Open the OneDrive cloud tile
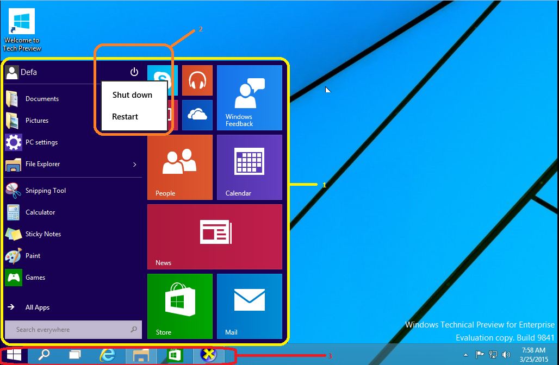 coord(197,115)
